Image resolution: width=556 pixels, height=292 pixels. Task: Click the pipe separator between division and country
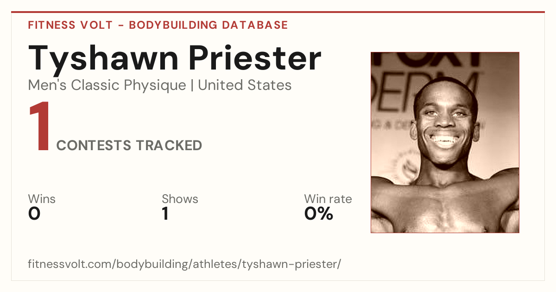192,85
